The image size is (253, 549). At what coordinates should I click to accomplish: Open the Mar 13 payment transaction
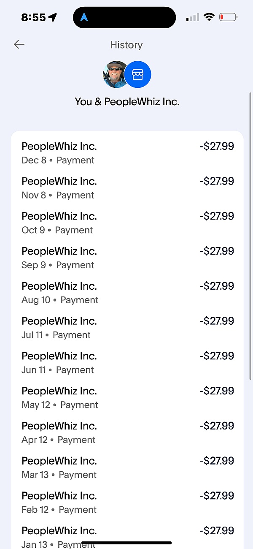[127, 468]
